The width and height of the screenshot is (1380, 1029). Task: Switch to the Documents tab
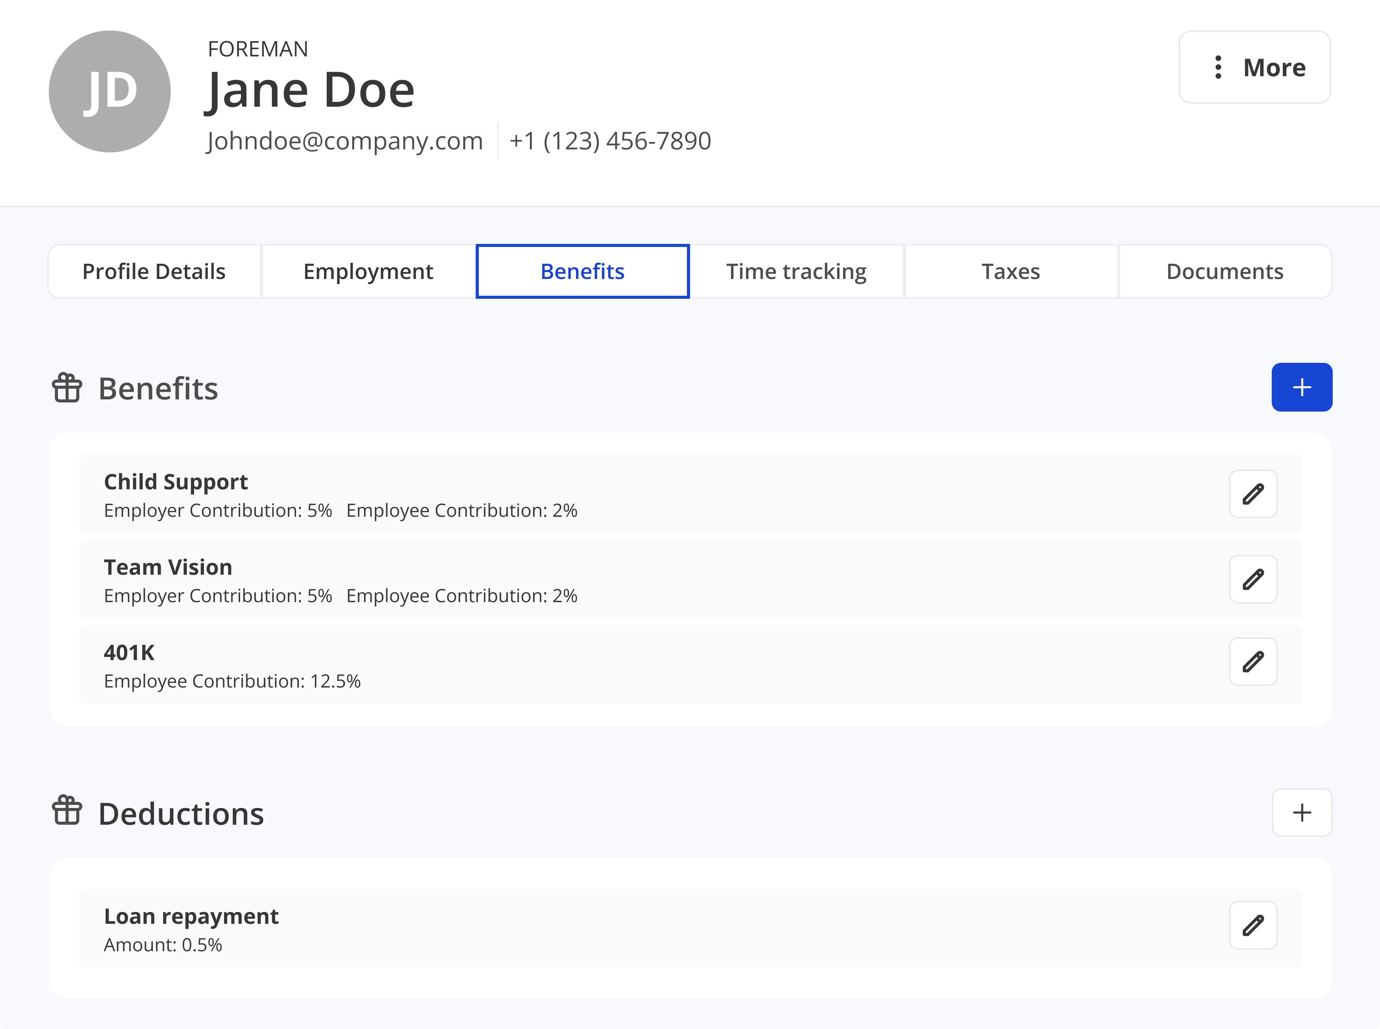click(x=1225, y=272)
